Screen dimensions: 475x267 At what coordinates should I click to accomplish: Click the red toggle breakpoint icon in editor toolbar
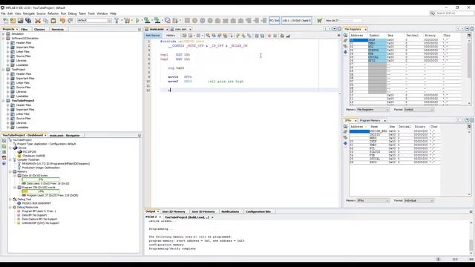point(269,36)
